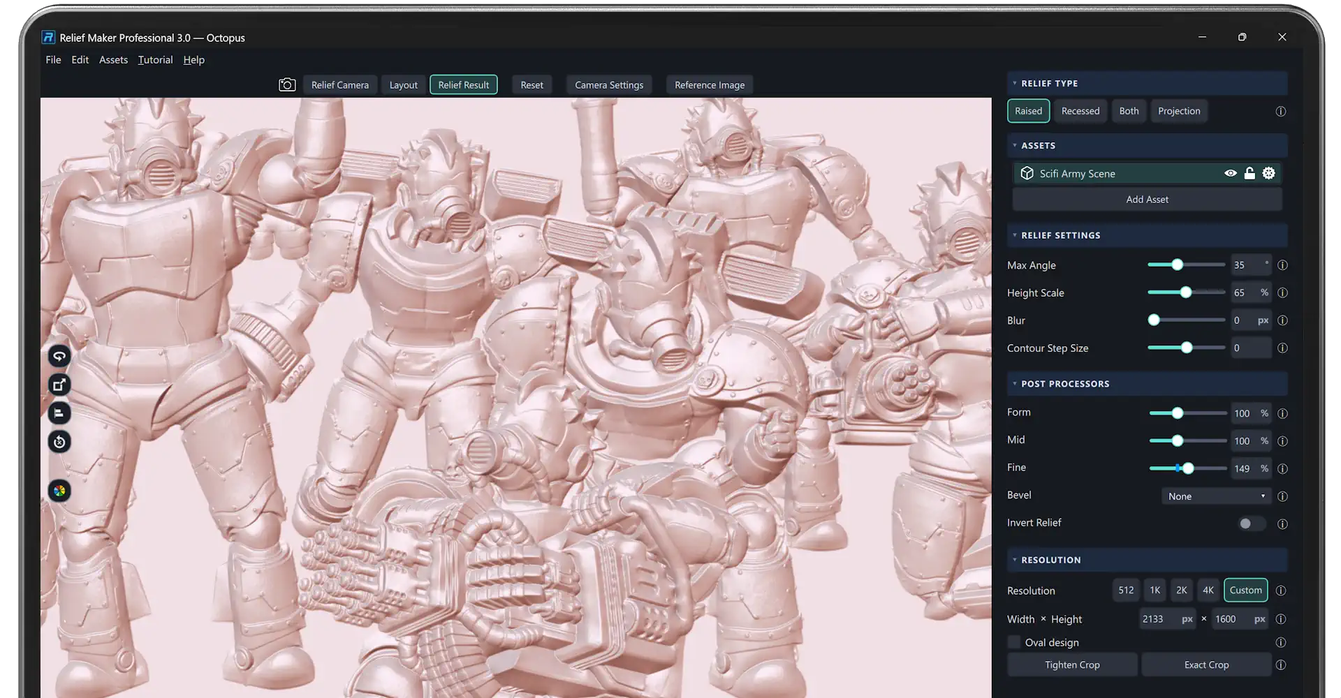Image resolution: width=1341 pixels, height=698 pixels.
Task: Switch to the Layout tab
Action: 404,85
